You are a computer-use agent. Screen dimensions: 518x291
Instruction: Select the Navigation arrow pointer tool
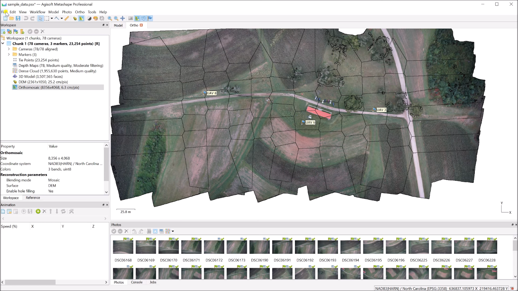(x=40, y=19)
